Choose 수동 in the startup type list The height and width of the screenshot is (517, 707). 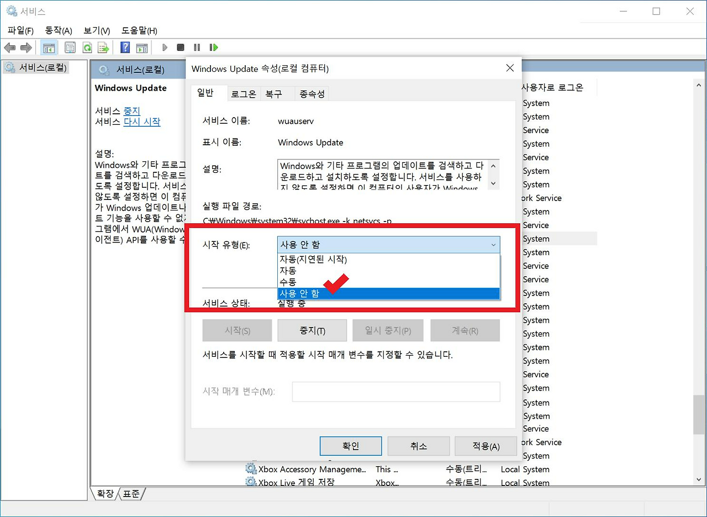[388, 282]
